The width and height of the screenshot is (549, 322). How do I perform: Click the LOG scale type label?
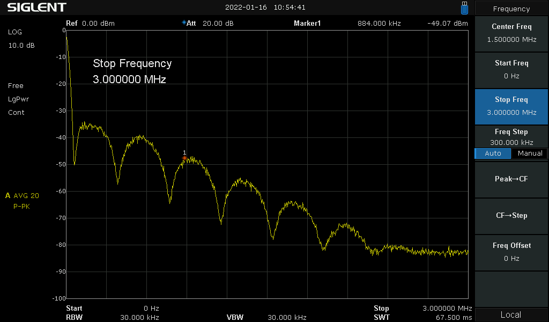pos(15,32)
